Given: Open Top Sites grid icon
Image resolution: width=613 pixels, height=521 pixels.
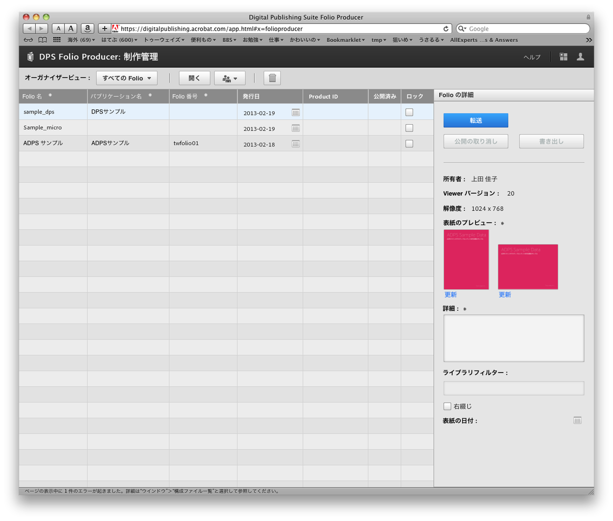Looking at the screenshot, I should pos(57,40).
